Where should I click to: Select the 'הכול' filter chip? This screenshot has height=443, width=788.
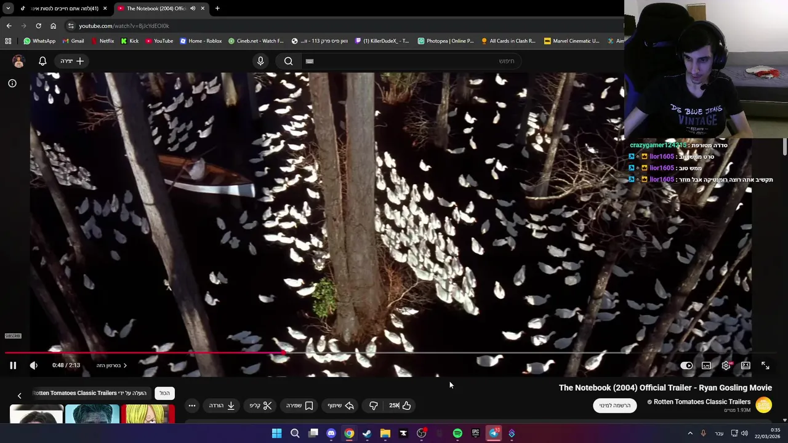point(164,393)
